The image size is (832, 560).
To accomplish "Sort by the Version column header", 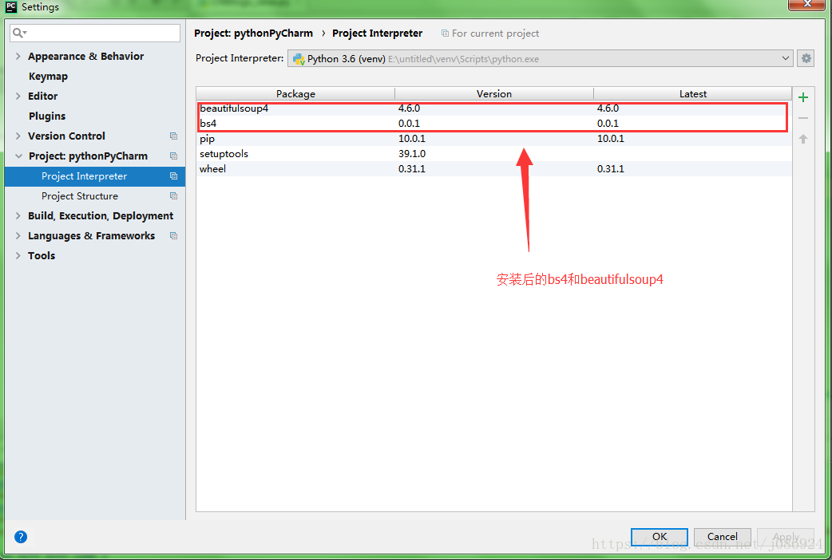I will click(494, 94).
